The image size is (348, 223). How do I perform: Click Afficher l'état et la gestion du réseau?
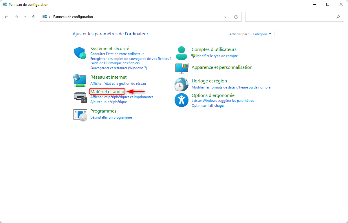pos(118,84)
